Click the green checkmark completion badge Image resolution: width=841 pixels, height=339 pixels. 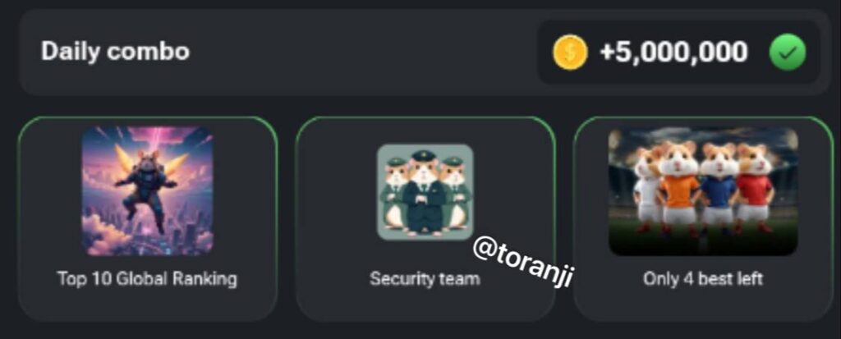pyautogui.click(x=788, y=53)
